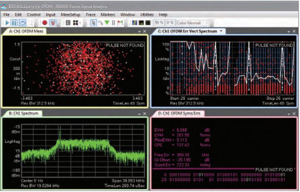
Task: Click the Run playback arrow in toolbar
Action: point(6,22)
